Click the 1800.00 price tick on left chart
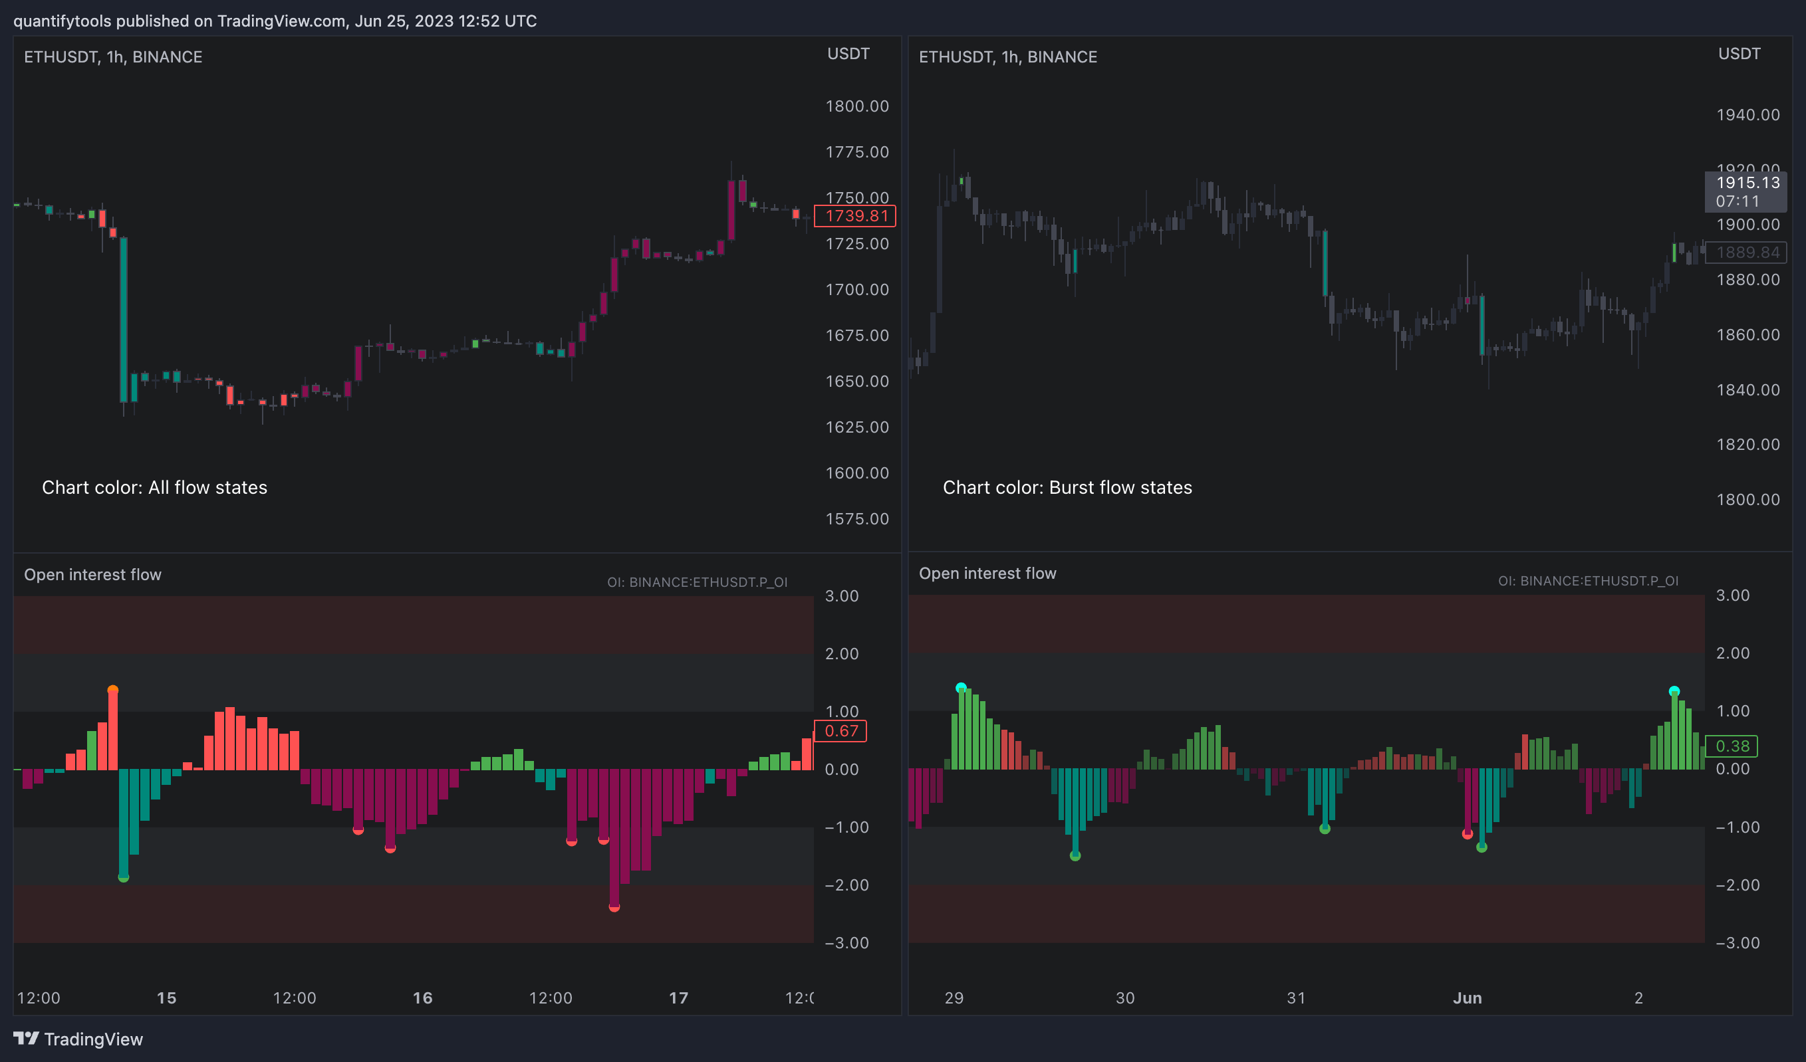1806x1062 pixels. (857, 106)
